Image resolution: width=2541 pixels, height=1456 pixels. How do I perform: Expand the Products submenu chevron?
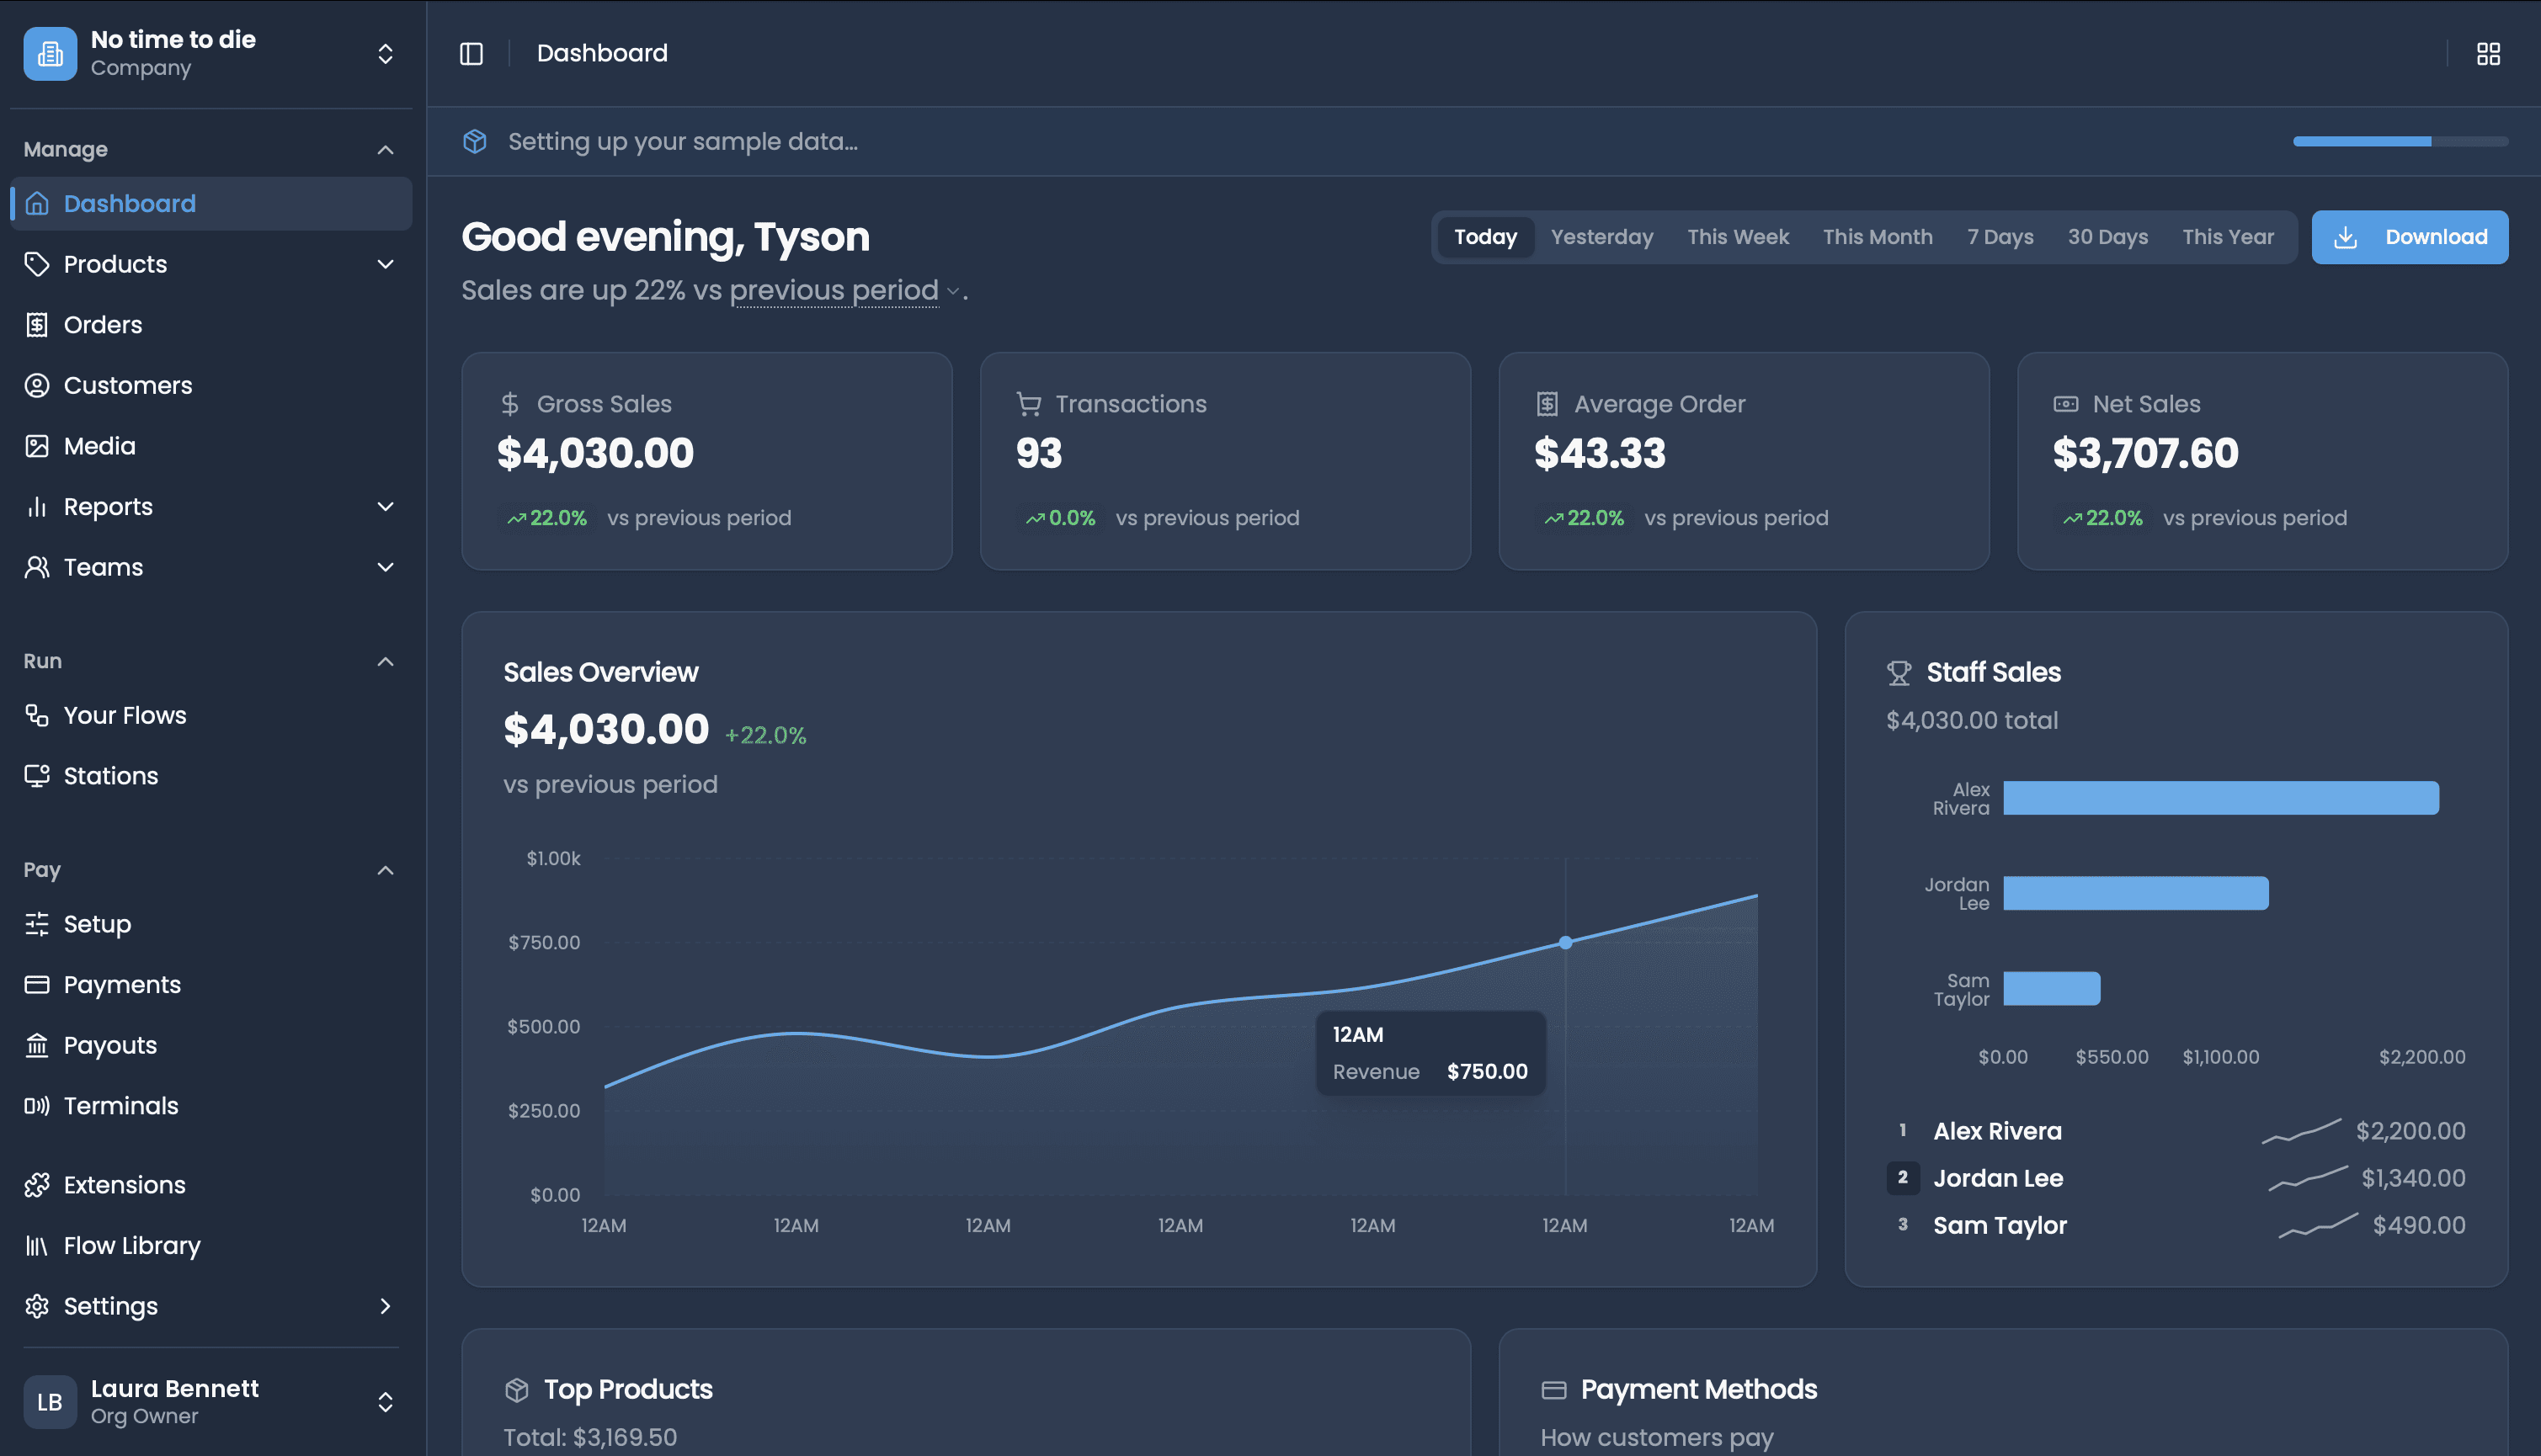tap(385, 264)
